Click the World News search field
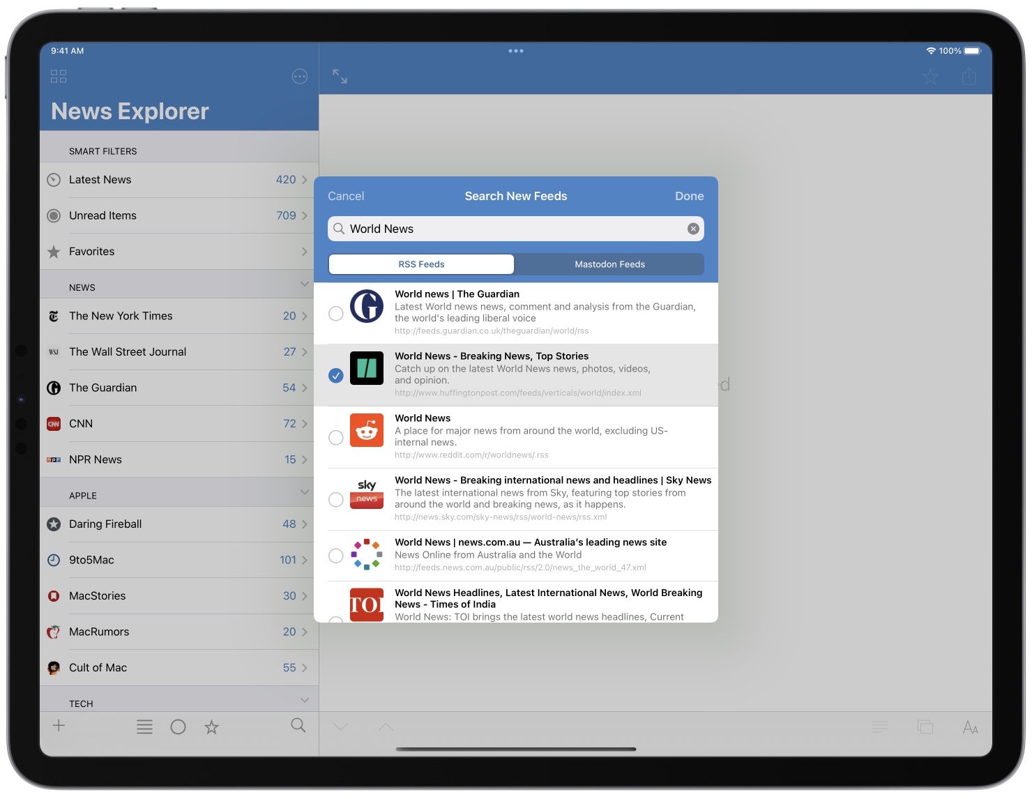This screenshot has height=799, width=1032. 516,229
